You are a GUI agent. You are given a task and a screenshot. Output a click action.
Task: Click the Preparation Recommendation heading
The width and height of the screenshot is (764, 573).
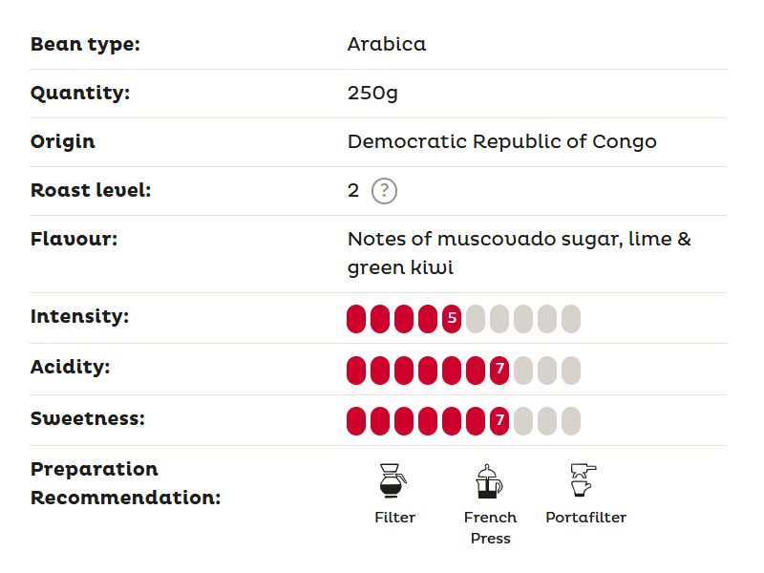(126, 483)
